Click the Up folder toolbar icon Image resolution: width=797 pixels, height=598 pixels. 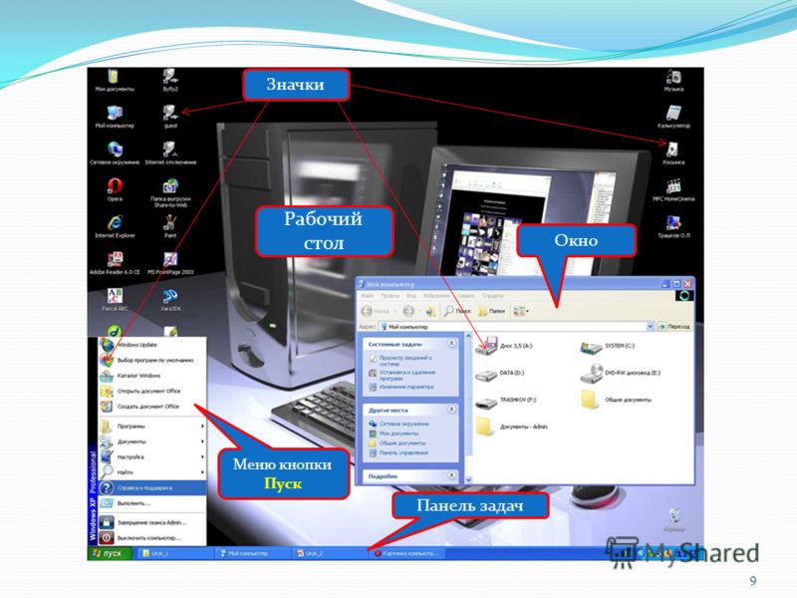coord(431,311)
